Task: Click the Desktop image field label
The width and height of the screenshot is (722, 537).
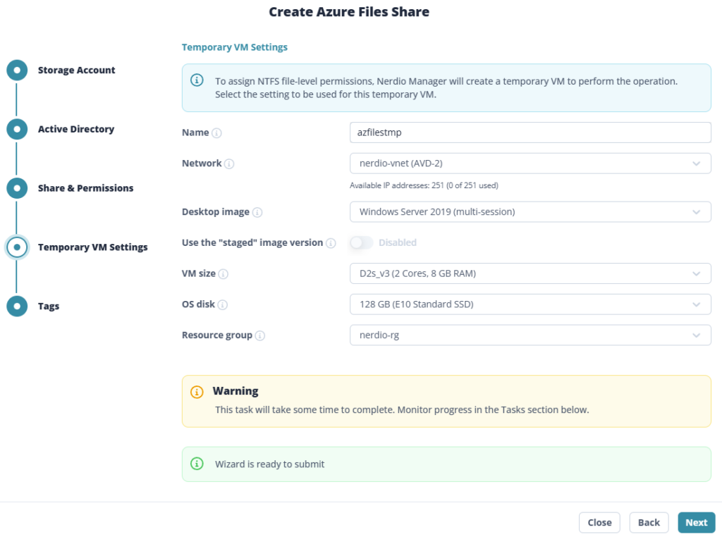Action: (216, 212)
